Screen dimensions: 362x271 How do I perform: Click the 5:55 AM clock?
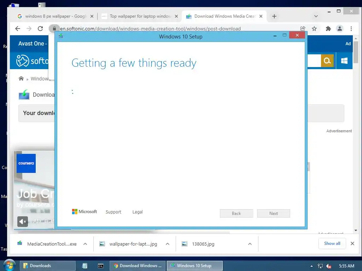[x=346, y=266]
